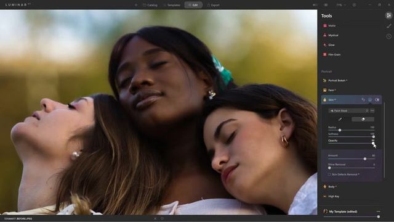Open the history clock panel

(x=388, y=36)
